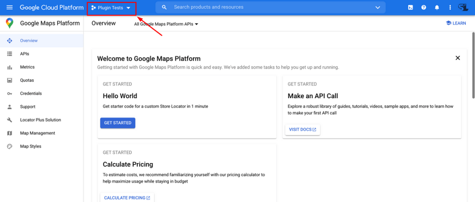Open the help question mark icon

click(x=424, y=7)
